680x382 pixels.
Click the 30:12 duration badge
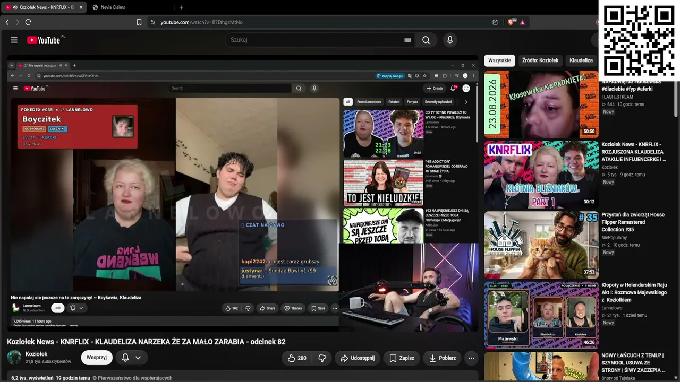tap(589, 202)
